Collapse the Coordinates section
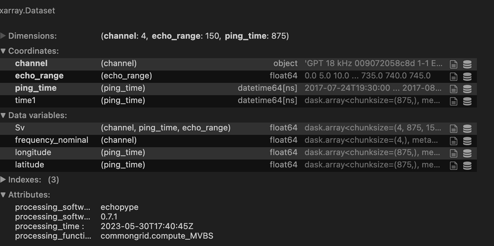Viewport: 494px width, 246px height. tap(29, 51)
